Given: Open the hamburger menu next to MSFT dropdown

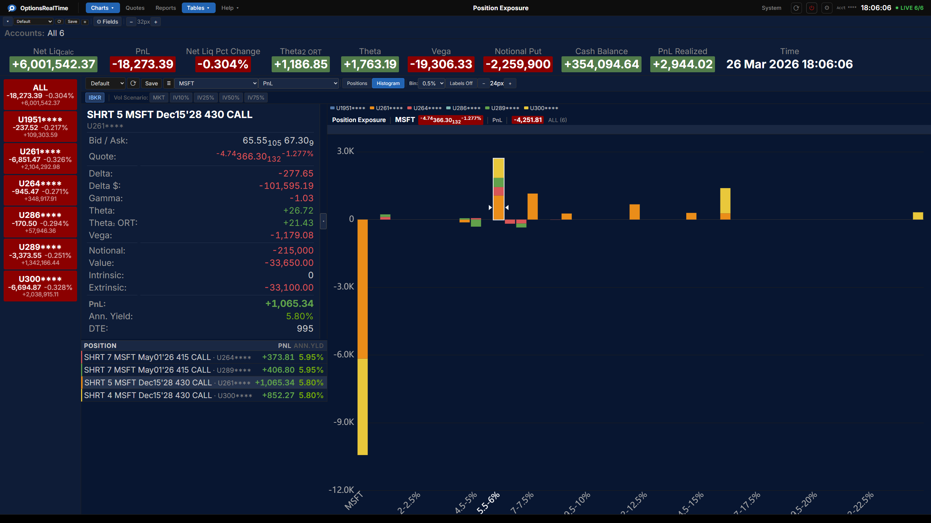Looking at the screenshot, I should [x=168, y=83].
